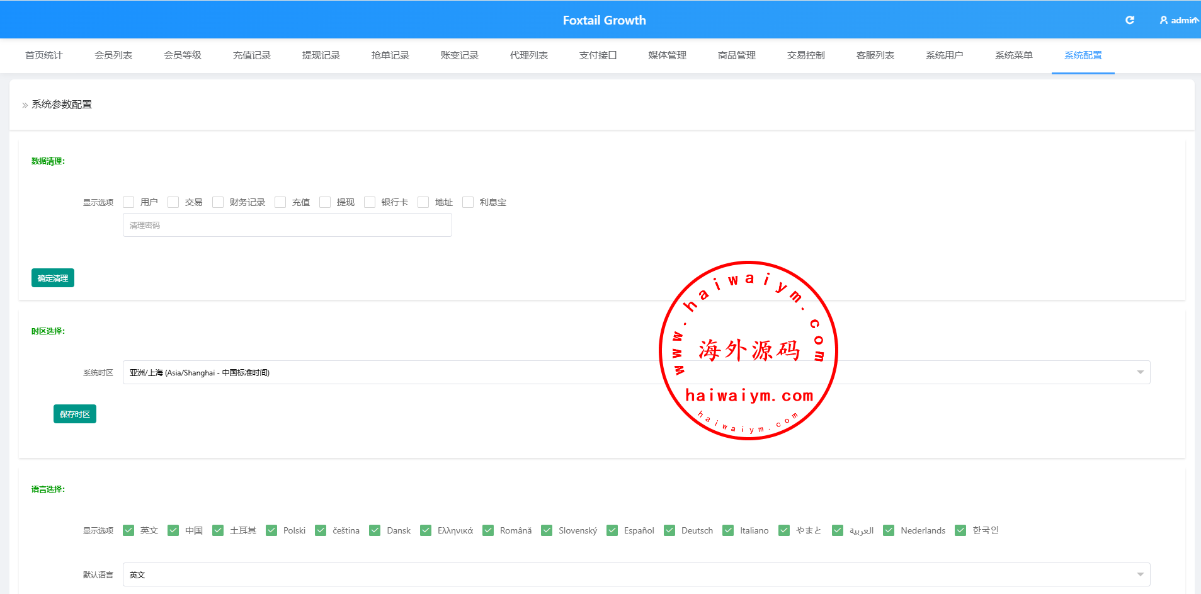Go to 代理列表 tab
This screenshot has width=1201, height=594.
coord(529,55)
